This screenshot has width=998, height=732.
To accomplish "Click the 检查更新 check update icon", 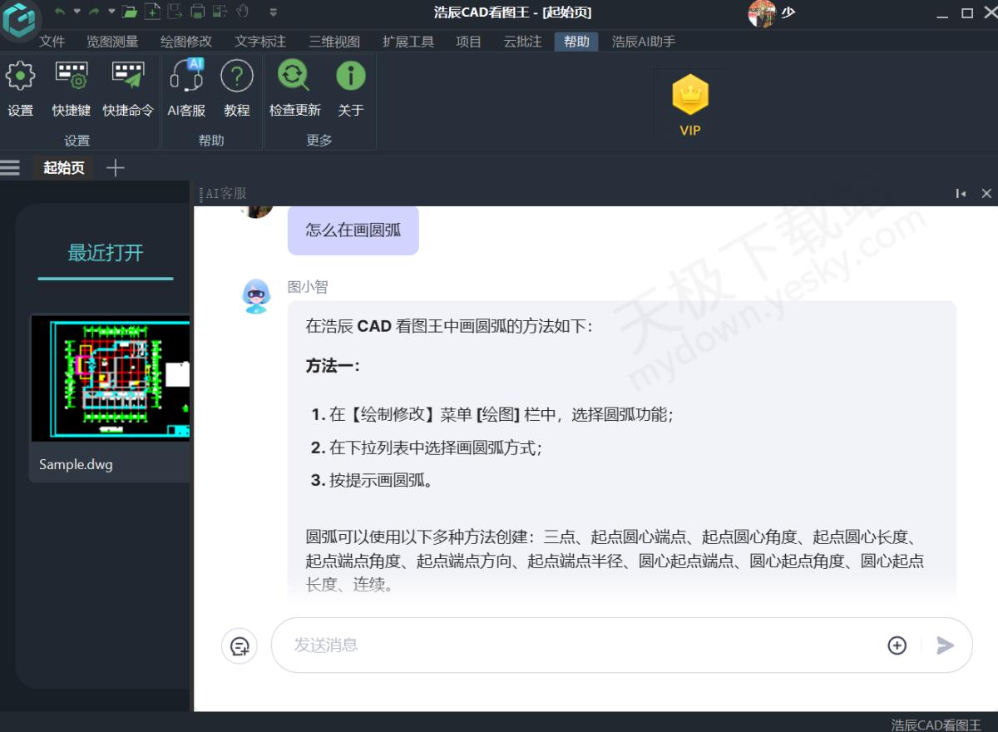I will (294, 77).
